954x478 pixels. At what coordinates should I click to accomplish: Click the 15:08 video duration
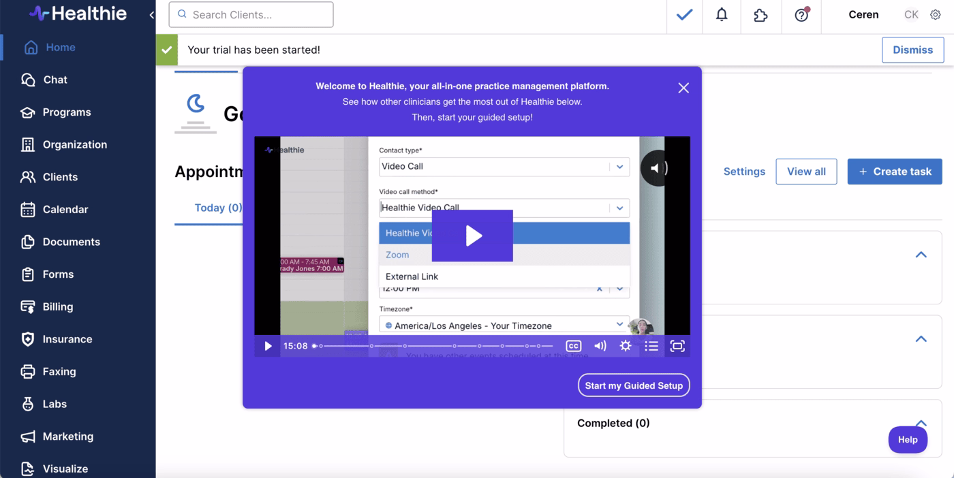pyautogui.click(x=296, y=346)
